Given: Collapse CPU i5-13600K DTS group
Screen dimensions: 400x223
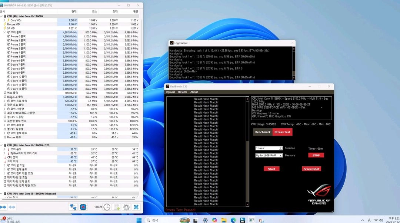Looking at the screenshot, I should [1, 145].
